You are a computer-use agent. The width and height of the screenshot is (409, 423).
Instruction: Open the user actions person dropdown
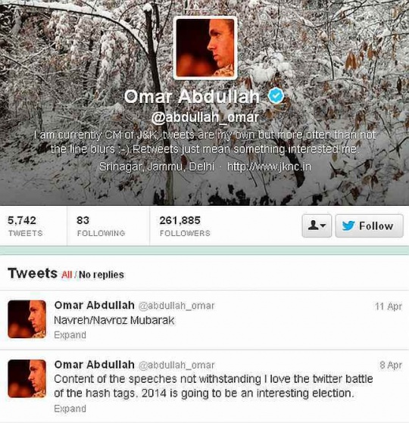(317, 225)
